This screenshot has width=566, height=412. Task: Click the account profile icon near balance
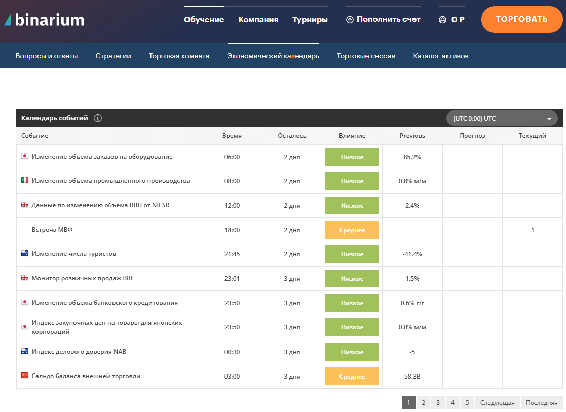point(442,20)
